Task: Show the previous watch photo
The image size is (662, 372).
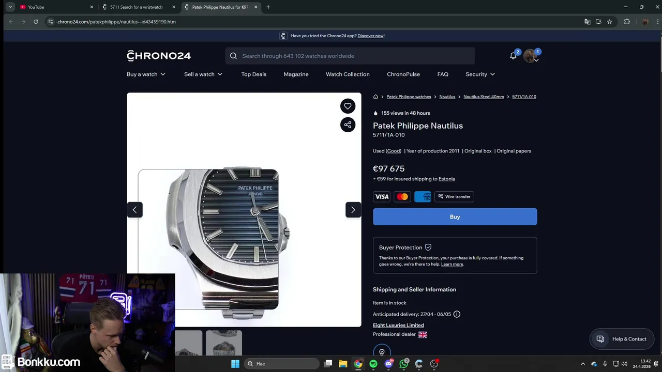Action: pyautogui.click(x=134, y=210)
